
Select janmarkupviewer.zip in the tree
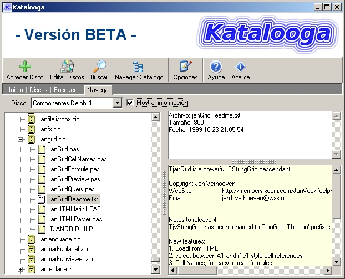pos(66,259)
